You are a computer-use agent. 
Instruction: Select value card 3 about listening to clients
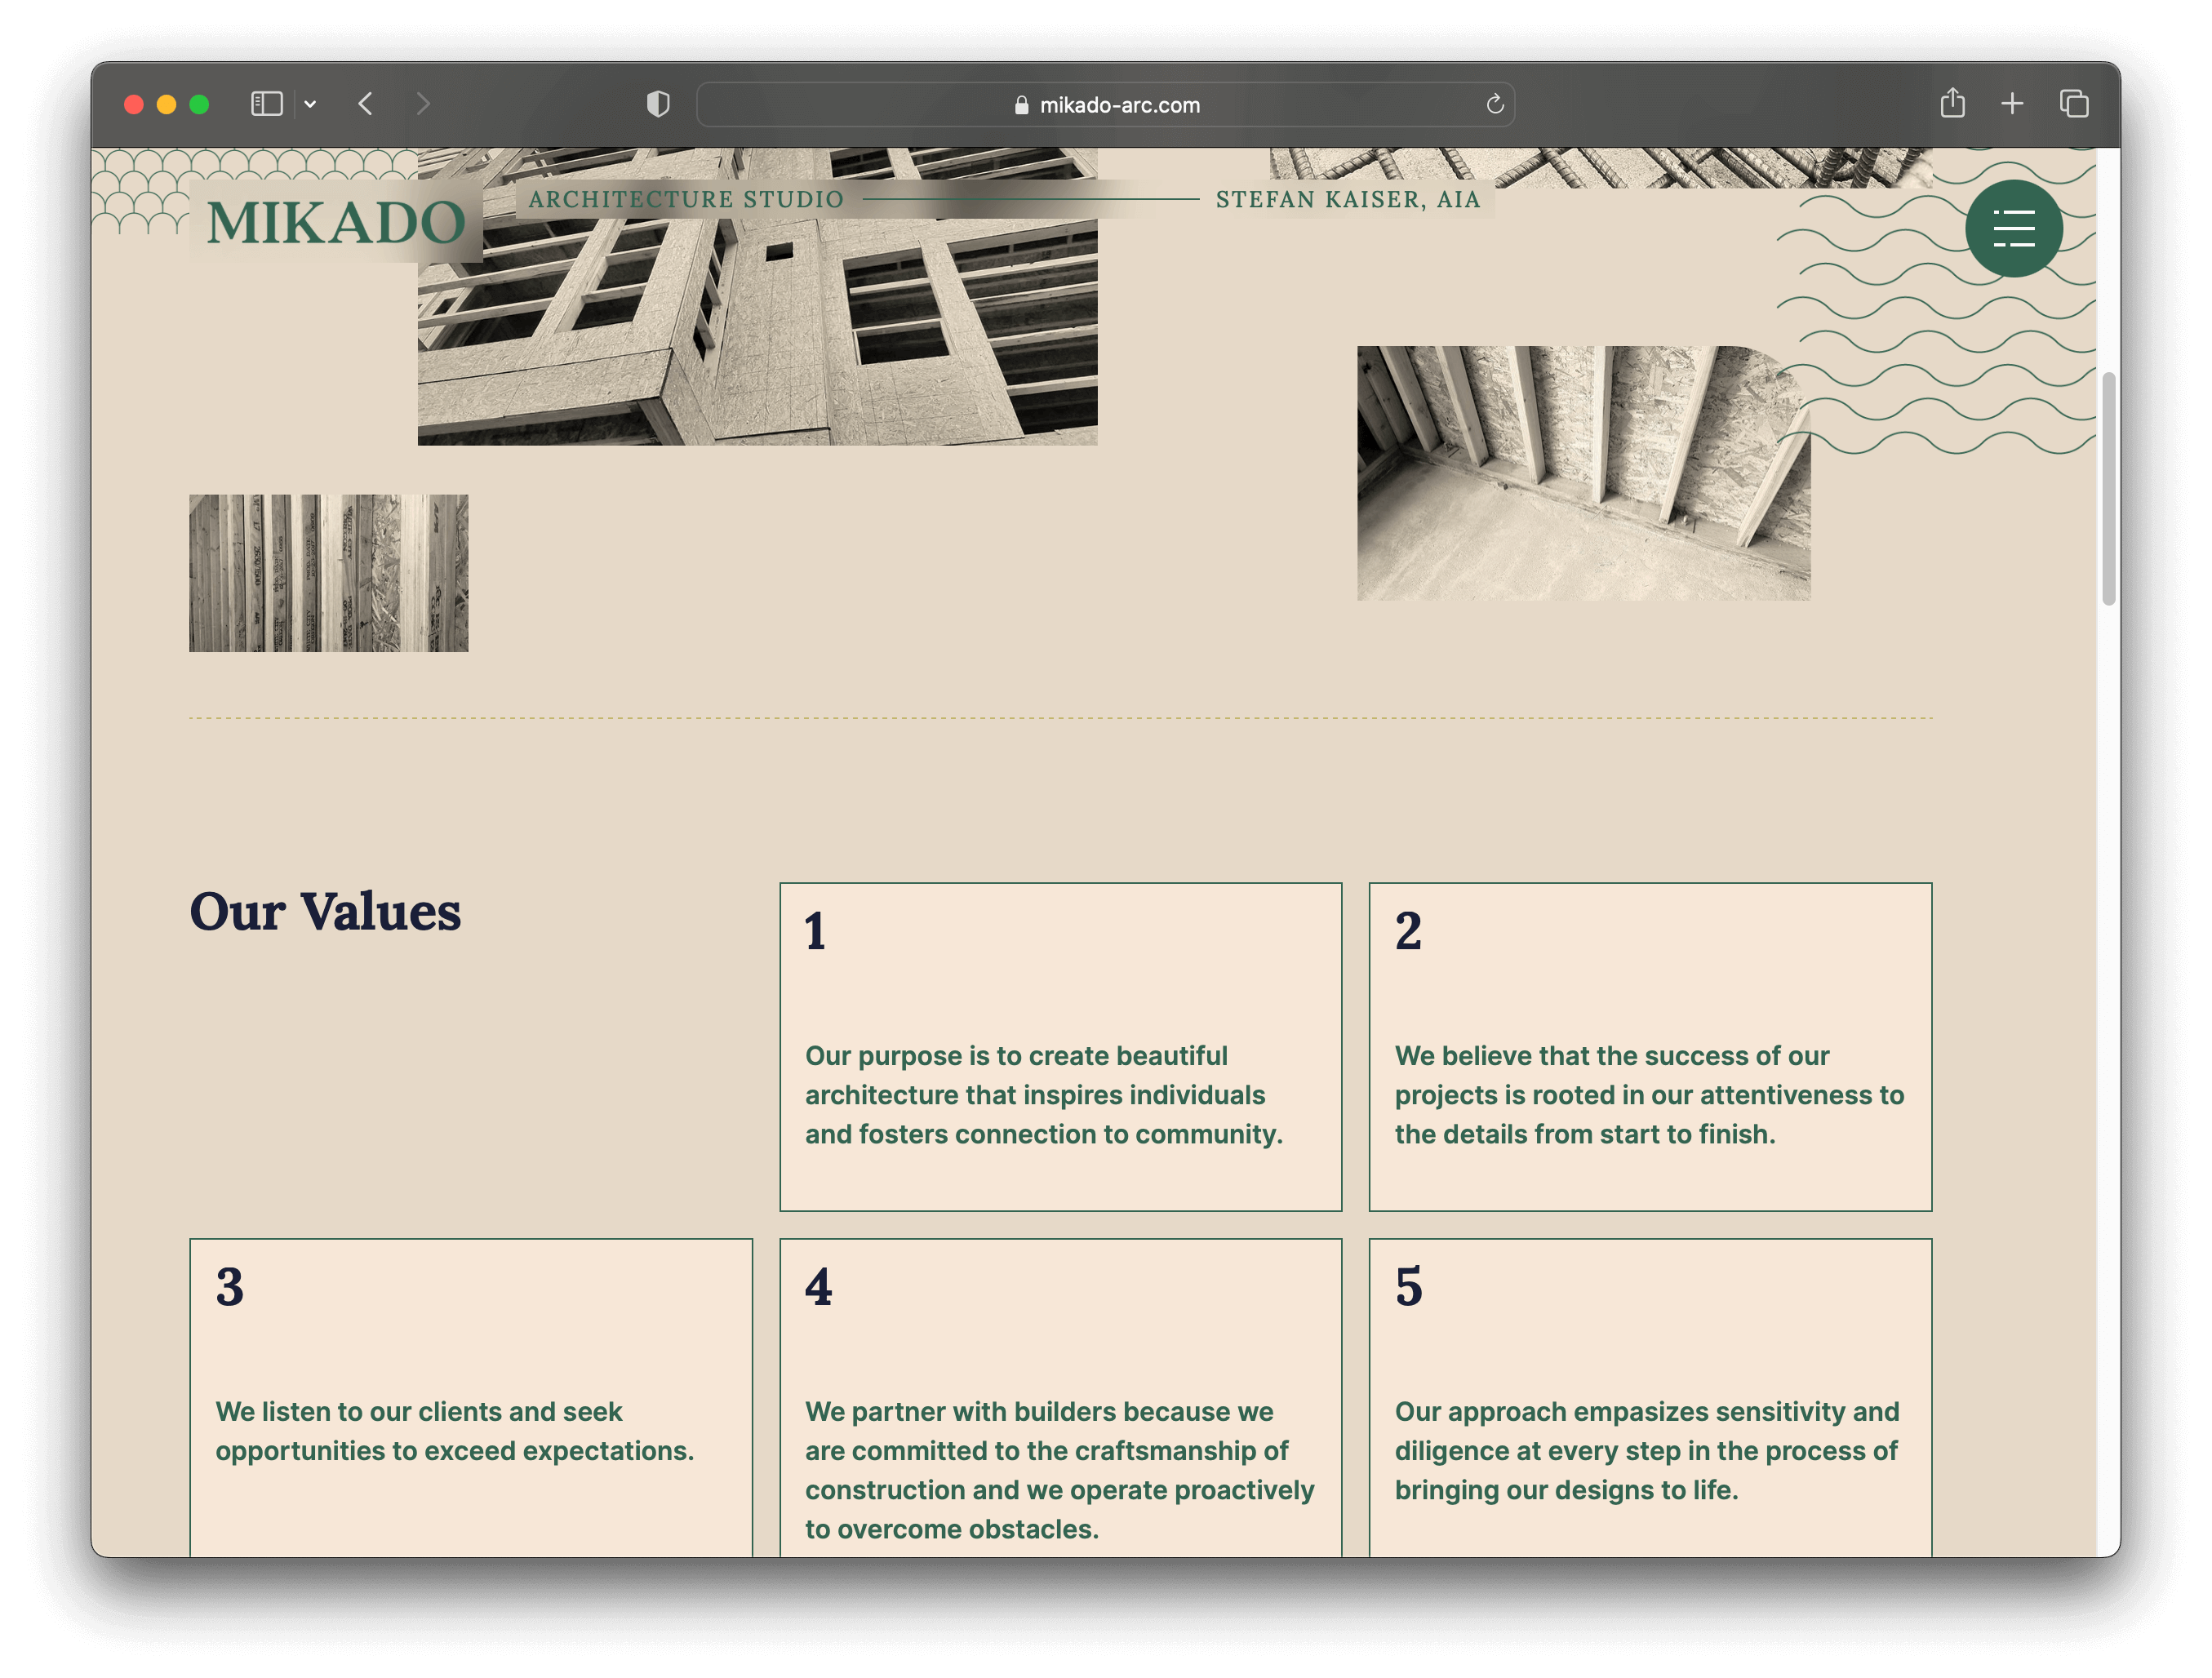(x=471, y=1397)
